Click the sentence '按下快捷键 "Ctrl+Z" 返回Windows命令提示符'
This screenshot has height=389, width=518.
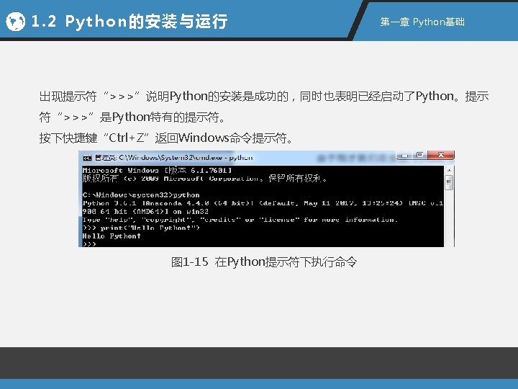click(166, 138)
